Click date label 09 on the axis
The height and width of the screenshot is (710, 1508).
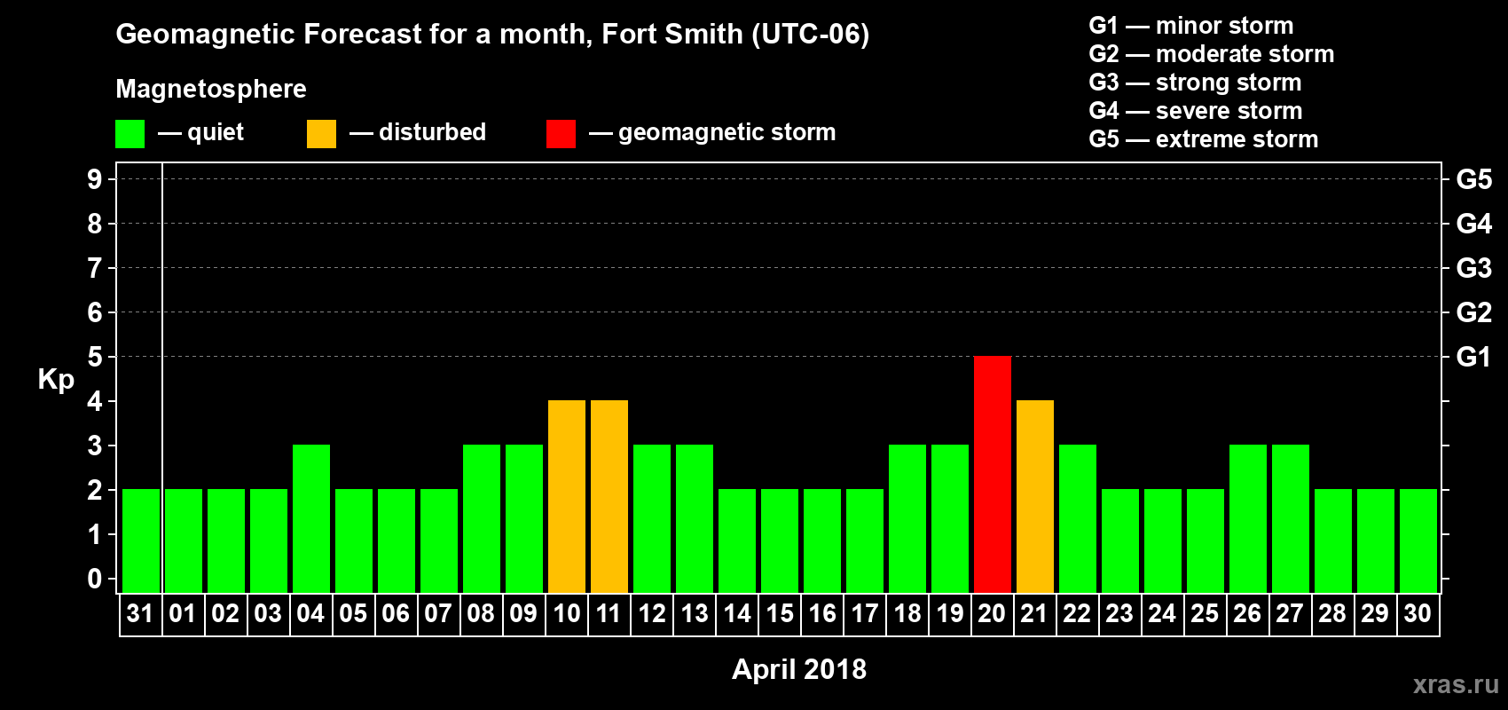click(523, 613)
